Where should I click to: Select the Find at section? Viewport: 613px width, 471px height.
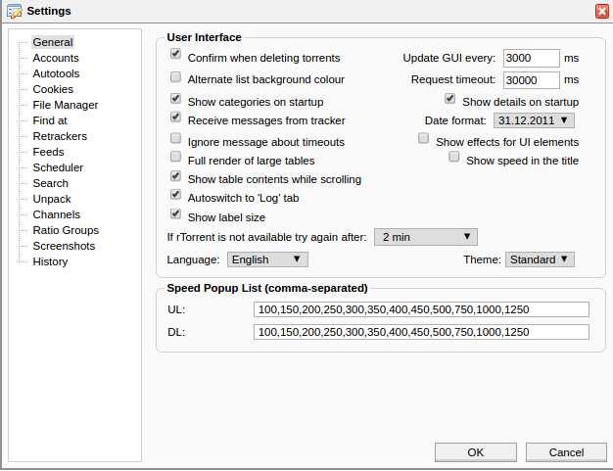pyautogui.click(x=50, y=120)
